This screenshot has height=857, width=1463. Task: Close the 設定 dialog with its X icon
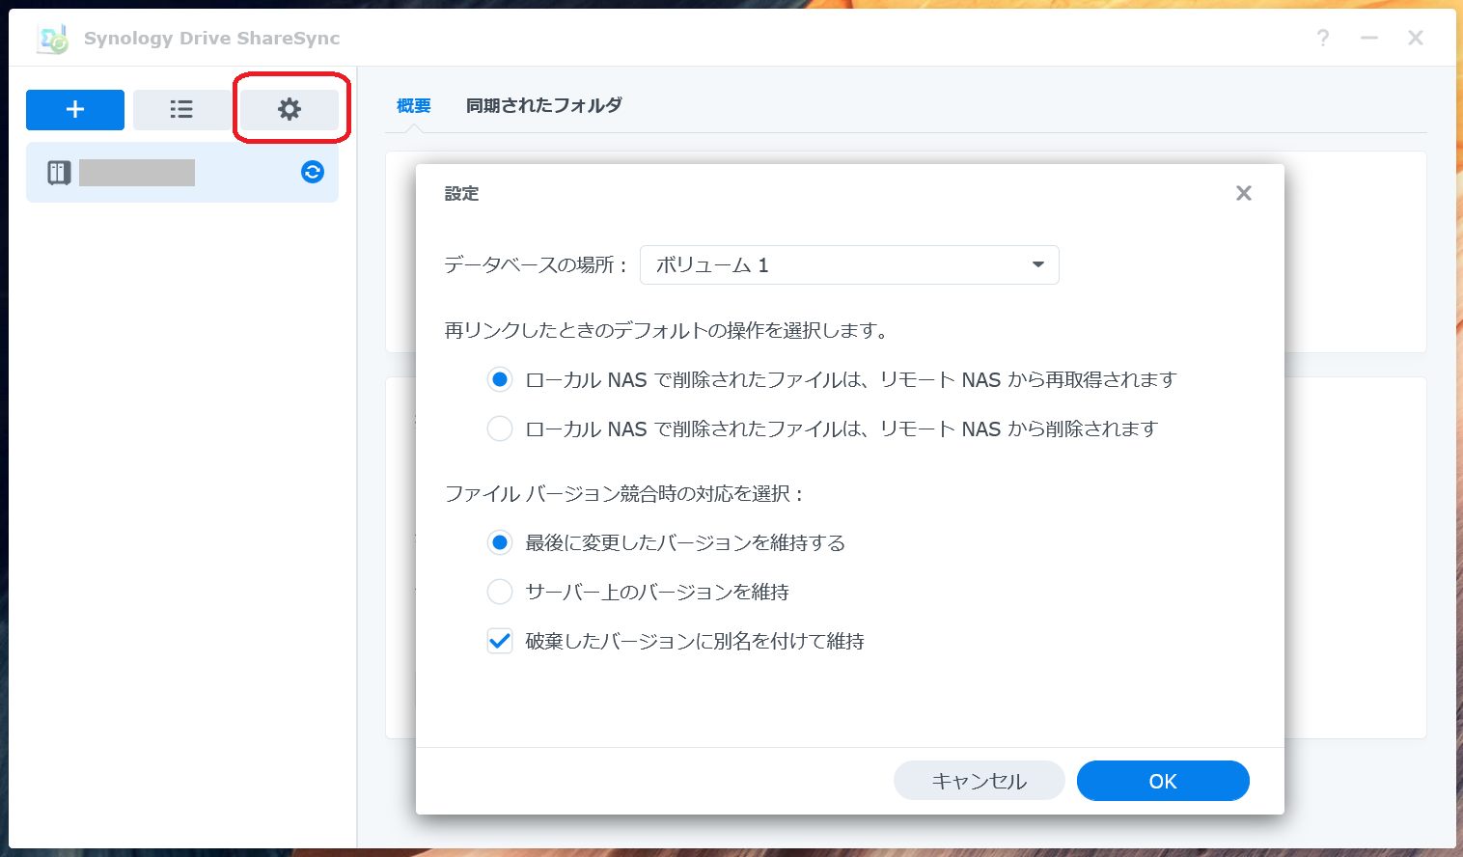click(1243, 193)
